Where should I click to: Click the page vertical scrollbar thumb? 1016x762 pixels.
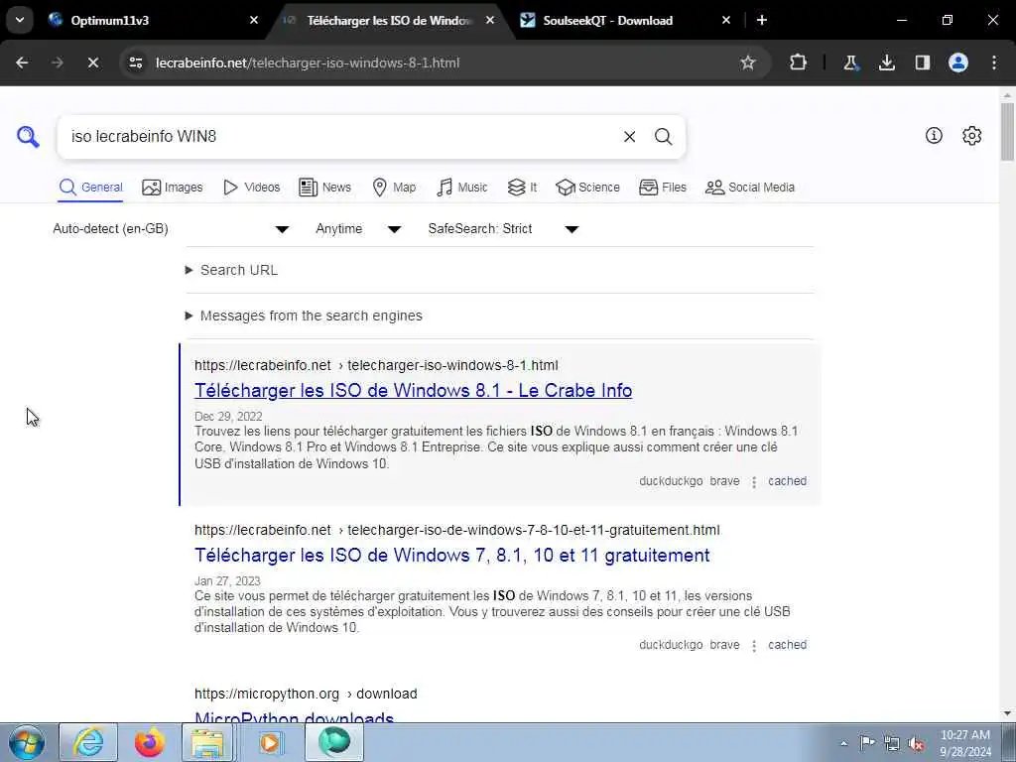coord(1007,132)
